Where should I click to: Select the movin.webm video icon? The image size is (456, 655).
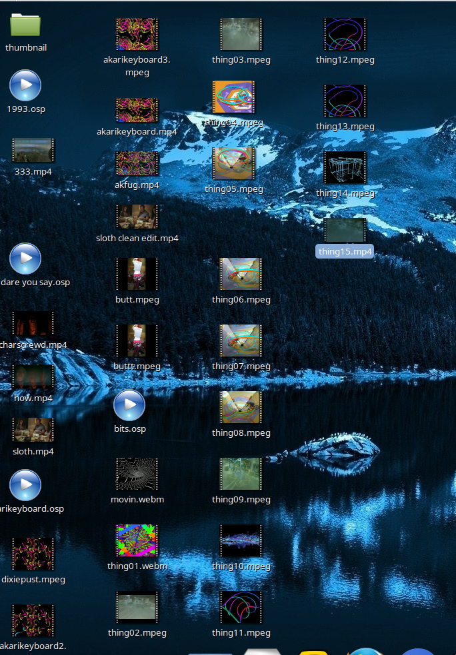(137, 474)
